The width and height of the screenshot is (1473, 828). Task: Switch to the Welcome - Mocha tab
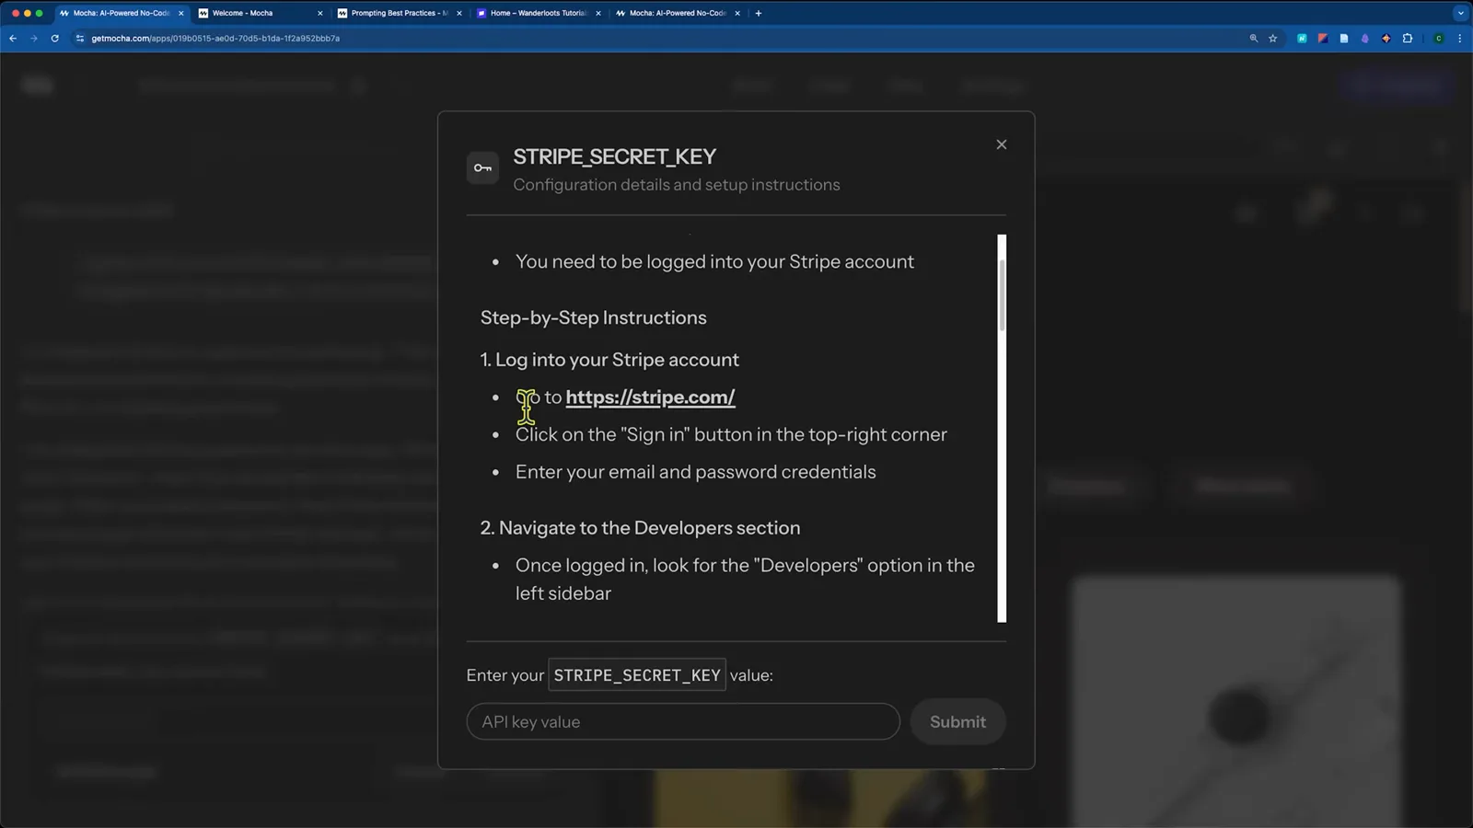tap(261, 13)
